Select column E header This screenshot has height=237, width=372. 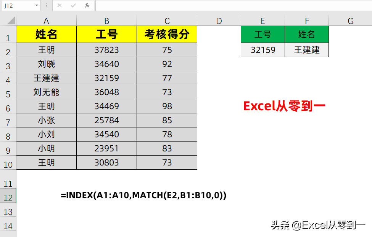pyautogui.click(x=263, y=21)
